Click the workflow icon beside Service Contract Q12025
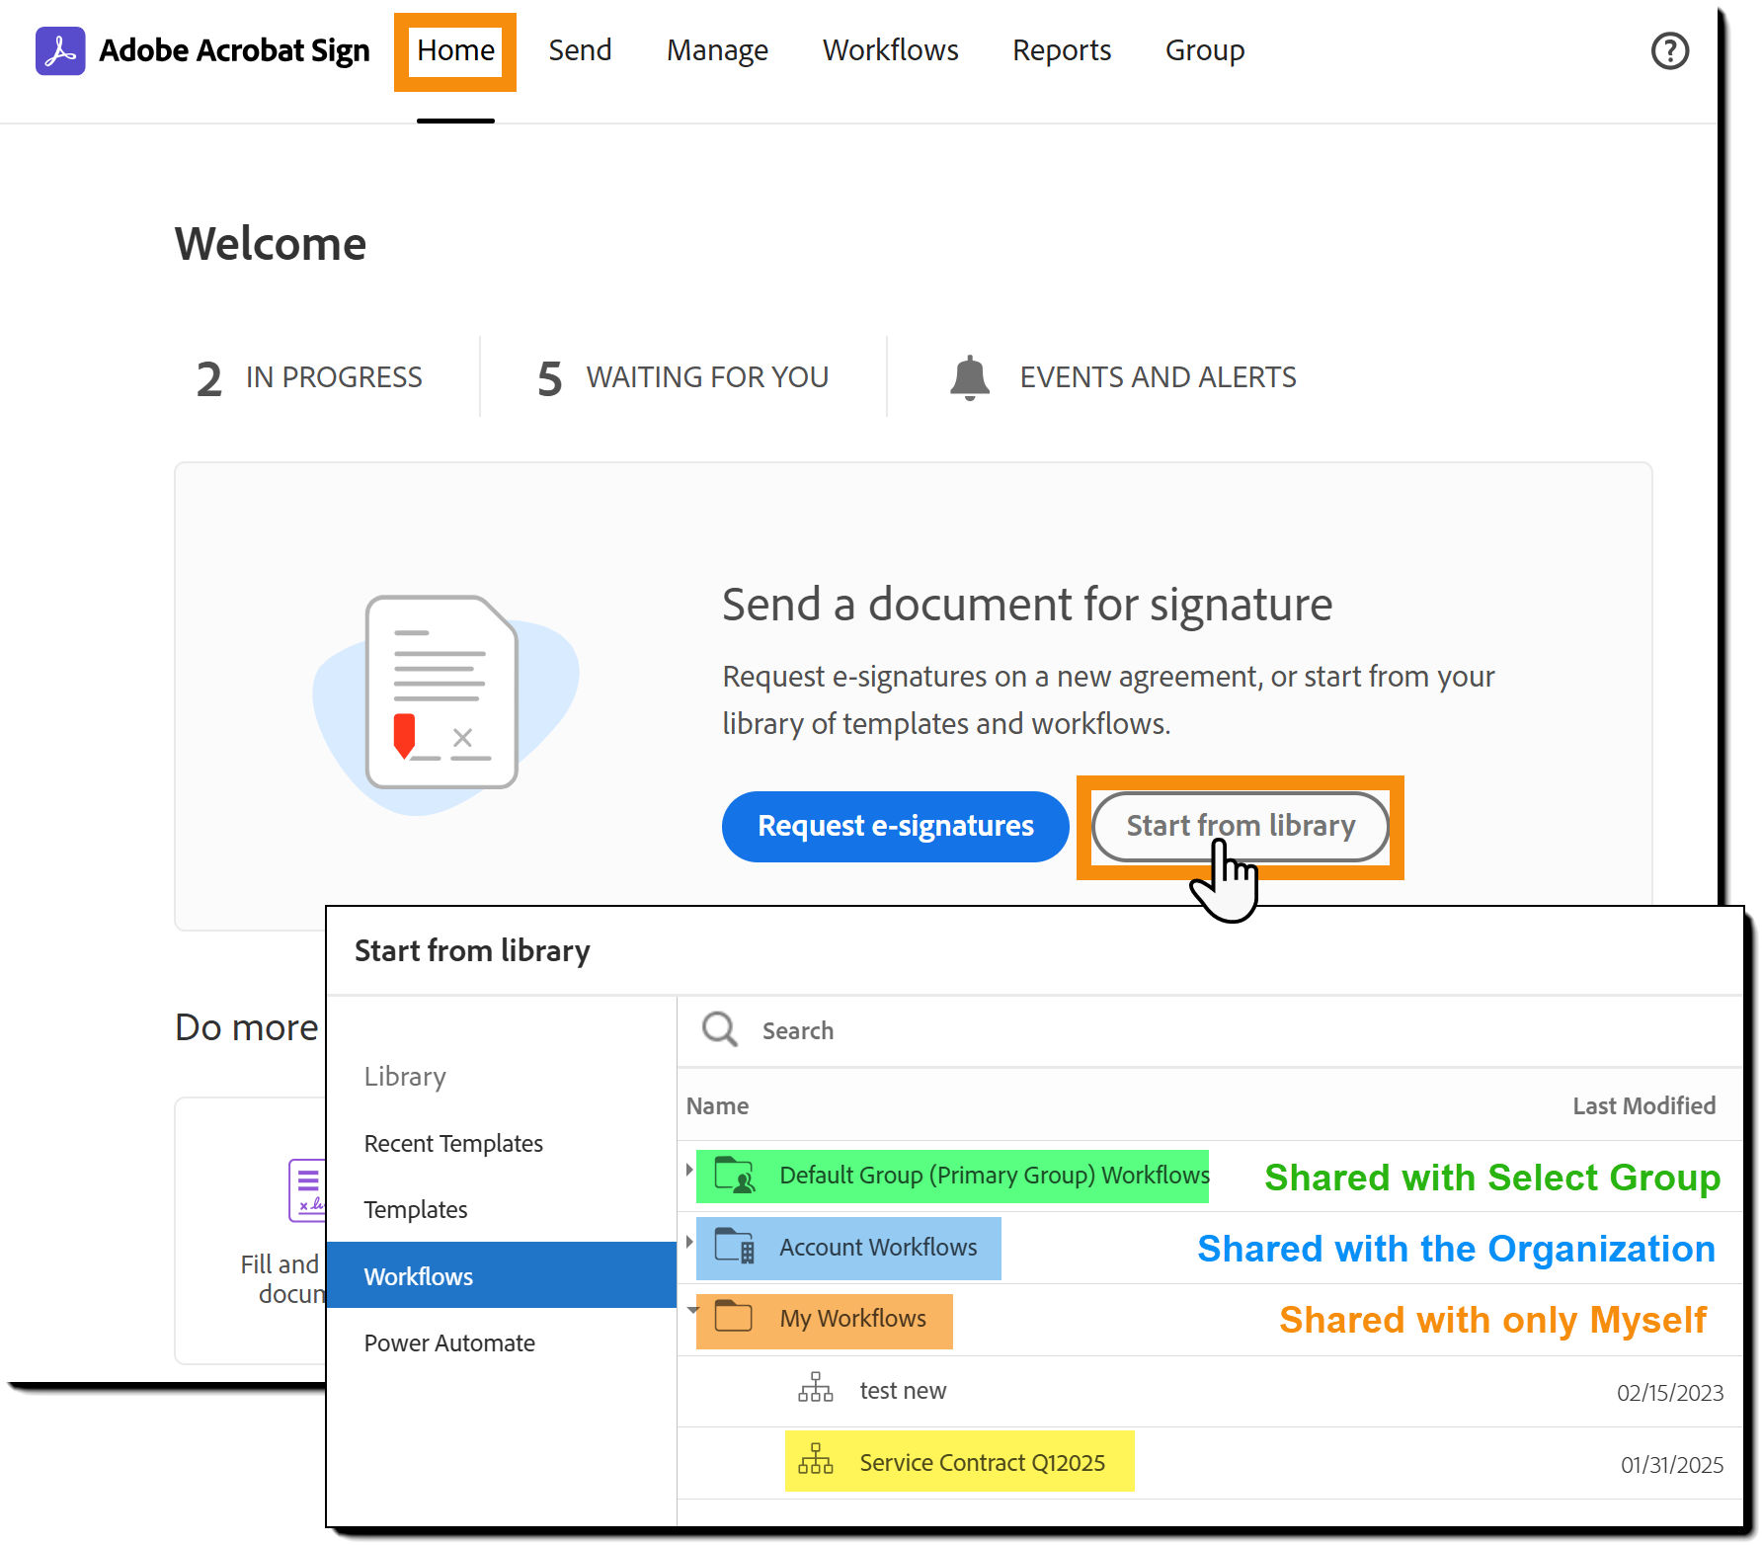Image resolution: width=1762 pixels, height=1545 pixels. 815,1459
